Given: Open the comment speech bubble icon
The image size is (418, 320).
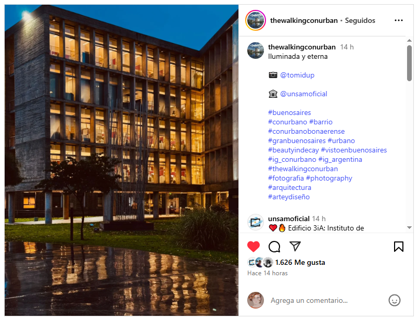Looking at the screenshot, I should point(274,247).
